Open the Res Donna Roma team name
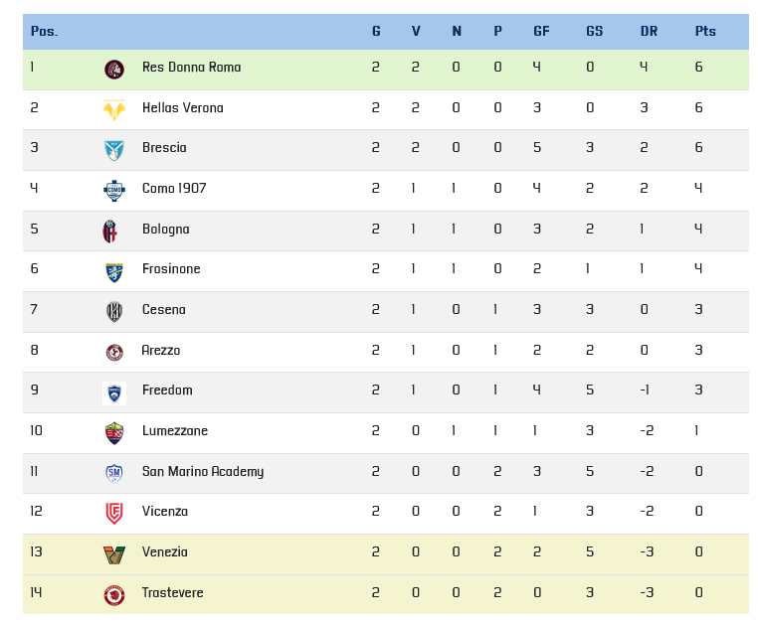This screenshot has height=625, width=758. 191,68
